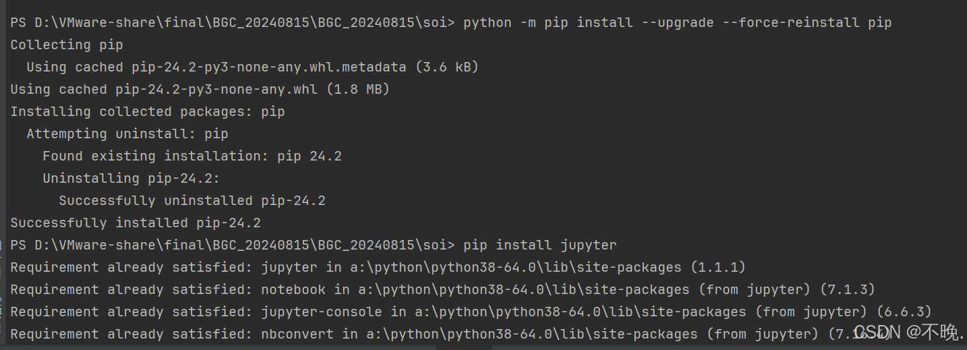This screenshot has width=967, height=350.
Task: Click the 'Successfully installed pip-24.2' line
Action: [136, 223]
